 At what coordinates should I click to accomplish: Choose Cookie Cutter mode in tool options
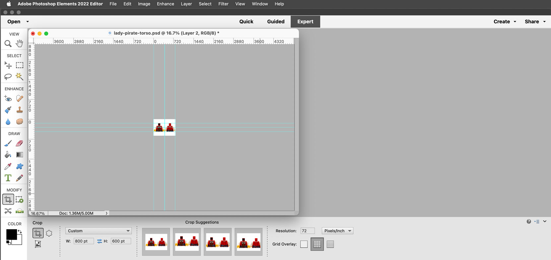point(49,233)
